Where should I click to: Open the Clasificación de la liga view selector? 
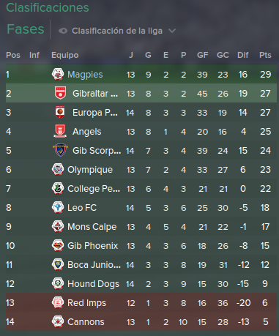tap(117, 31)
